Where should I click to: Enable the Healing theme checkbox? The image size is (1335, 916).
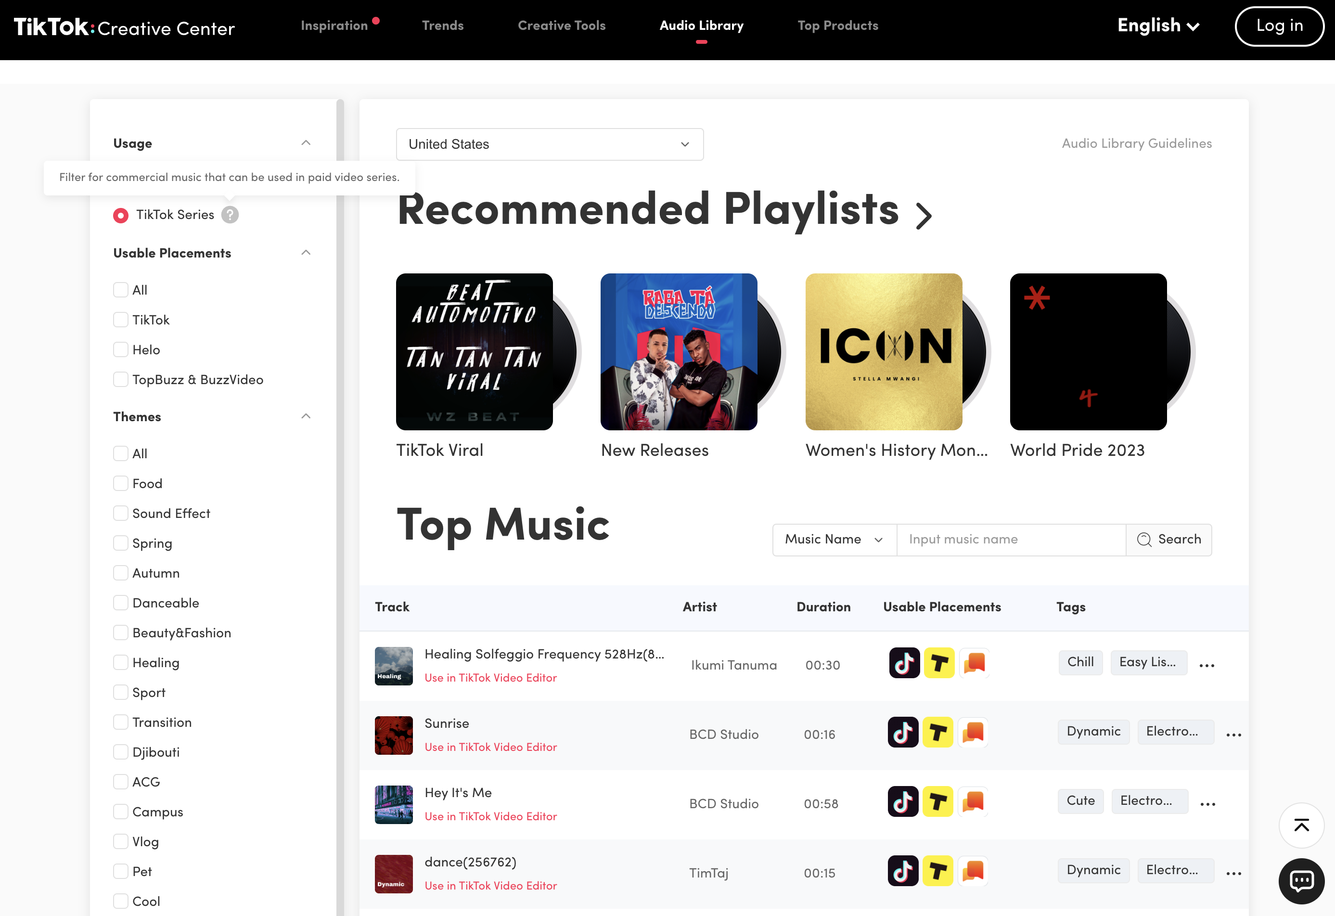click(x=120, y=662)
